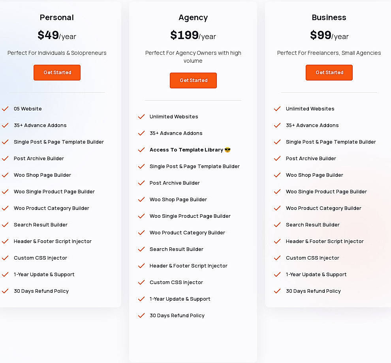Click the checkmark beside Post Archive Builder on Business
391x363 pixels.
(277, 158)
